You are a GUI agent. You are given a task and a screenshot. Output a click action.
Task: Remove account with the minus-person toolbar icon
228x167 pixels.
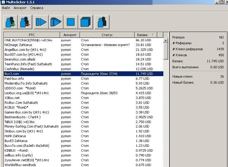coord(25,22)
